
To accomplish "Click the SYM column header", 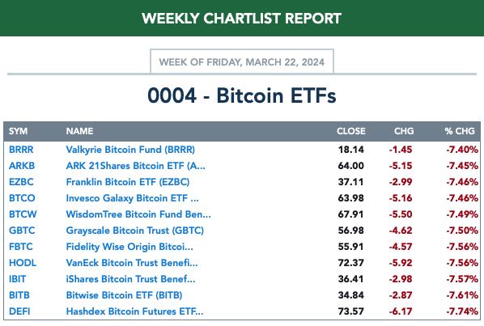I will coord(19,131).
